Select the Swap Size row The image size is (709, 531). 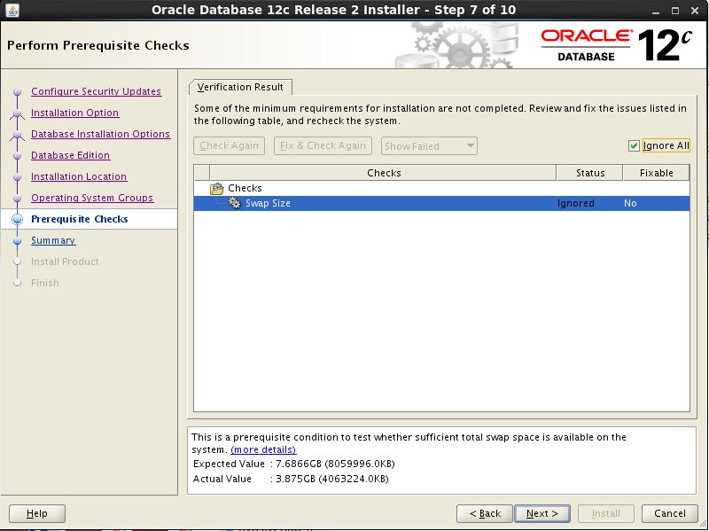click(441, 204)
